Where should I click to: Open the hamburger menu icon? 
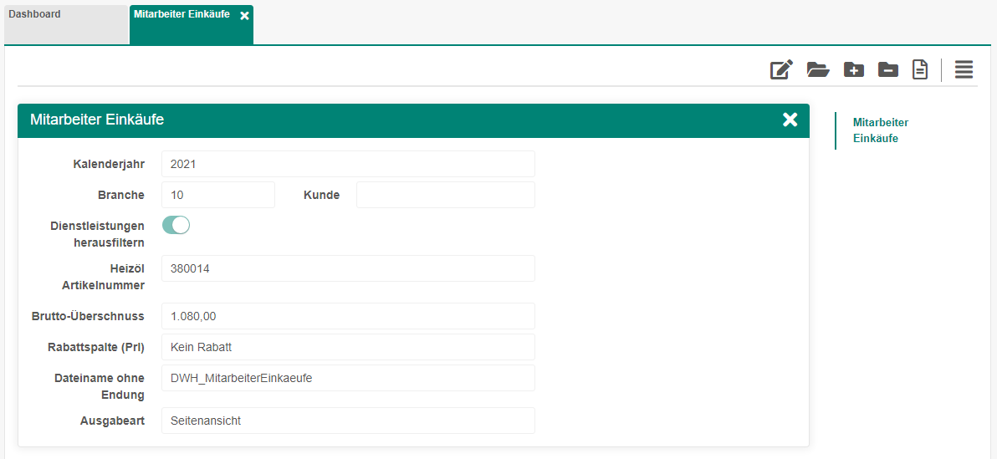(x=964, y=70)
